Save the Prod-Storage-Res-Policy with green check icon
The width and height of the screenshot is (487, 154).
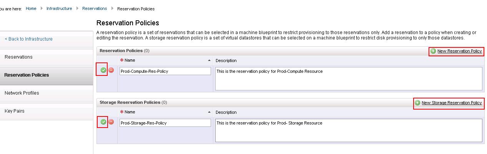tap(103, 122)
